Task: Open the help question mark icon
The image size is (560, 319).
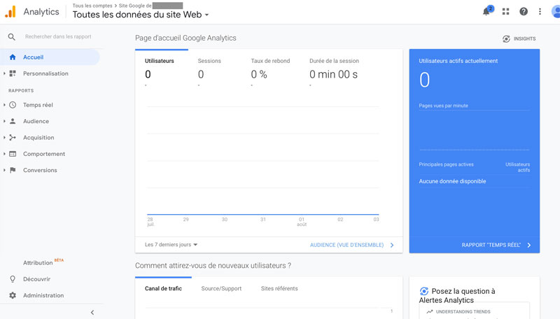Action: pyautogui.click(x=524, y=11)
